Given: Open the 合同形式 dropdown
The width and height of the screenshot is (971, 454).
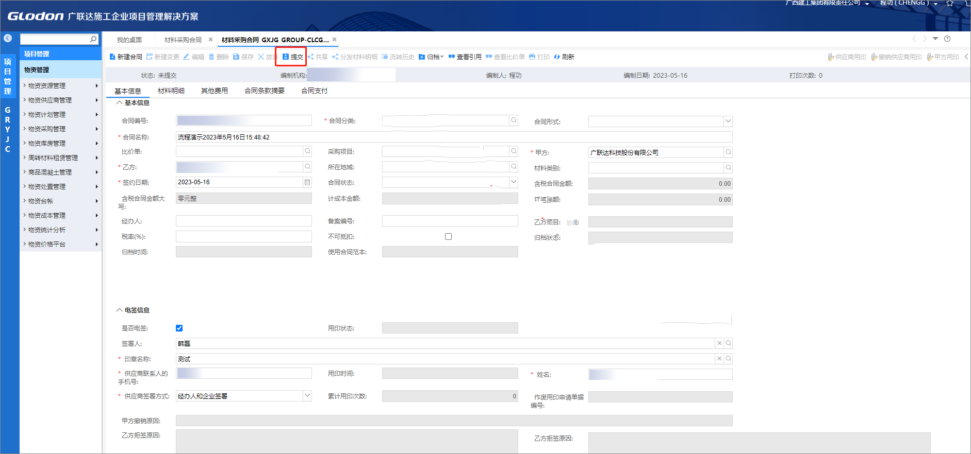Looking at the screenshot, I should tap(728, 121).
